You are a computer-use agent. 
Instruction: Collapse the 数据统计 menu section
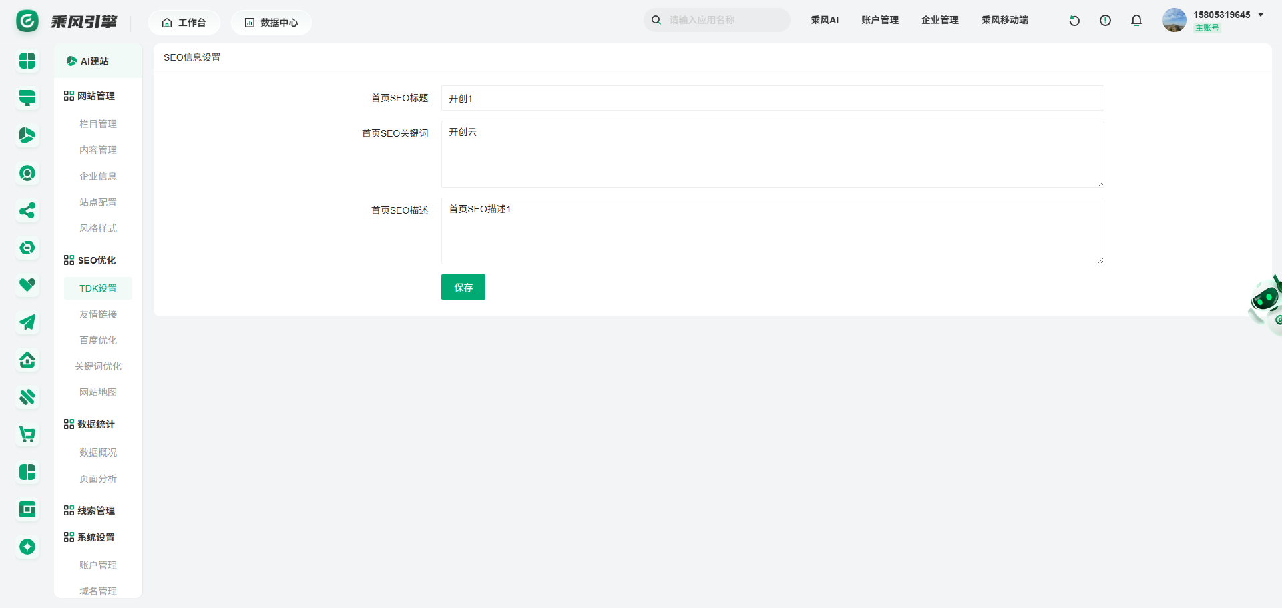click(89, 424)
